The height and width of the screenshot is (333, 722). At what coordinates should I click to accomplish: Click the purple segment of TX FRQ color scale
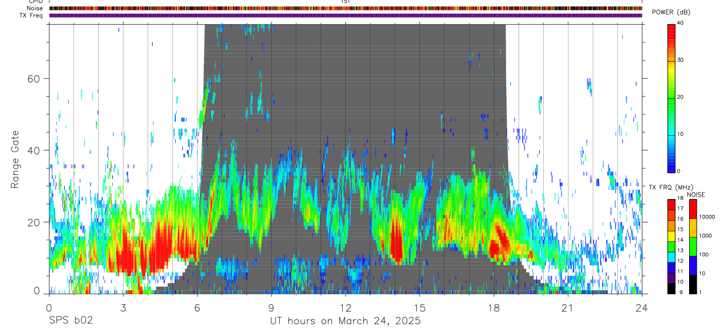(671, 277)
